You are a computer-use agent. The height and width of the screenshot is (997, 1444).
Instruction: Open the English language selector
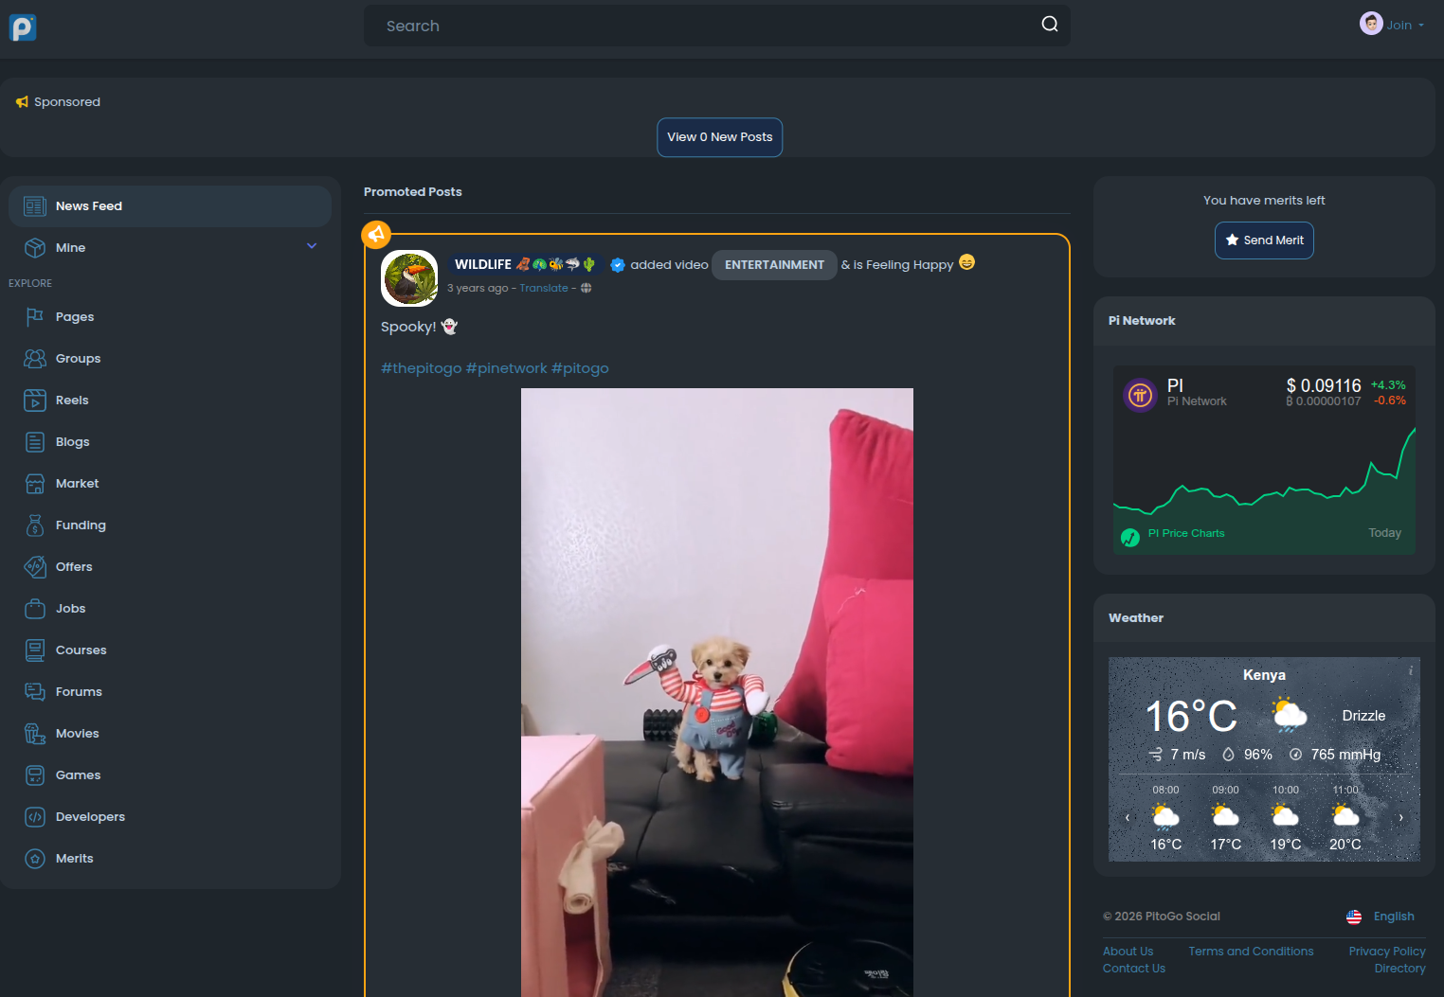point(1381,917)
